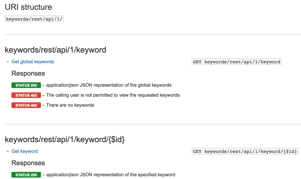Click the GET keyword/{$id} endpoint code box
The image size is (301, 179).
tap(245, 151)
